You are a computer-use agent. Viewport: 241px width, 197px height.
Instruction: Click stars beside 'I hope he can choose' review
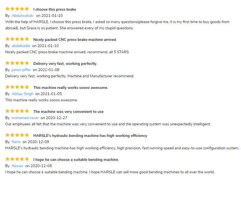(x=17, y=159)
